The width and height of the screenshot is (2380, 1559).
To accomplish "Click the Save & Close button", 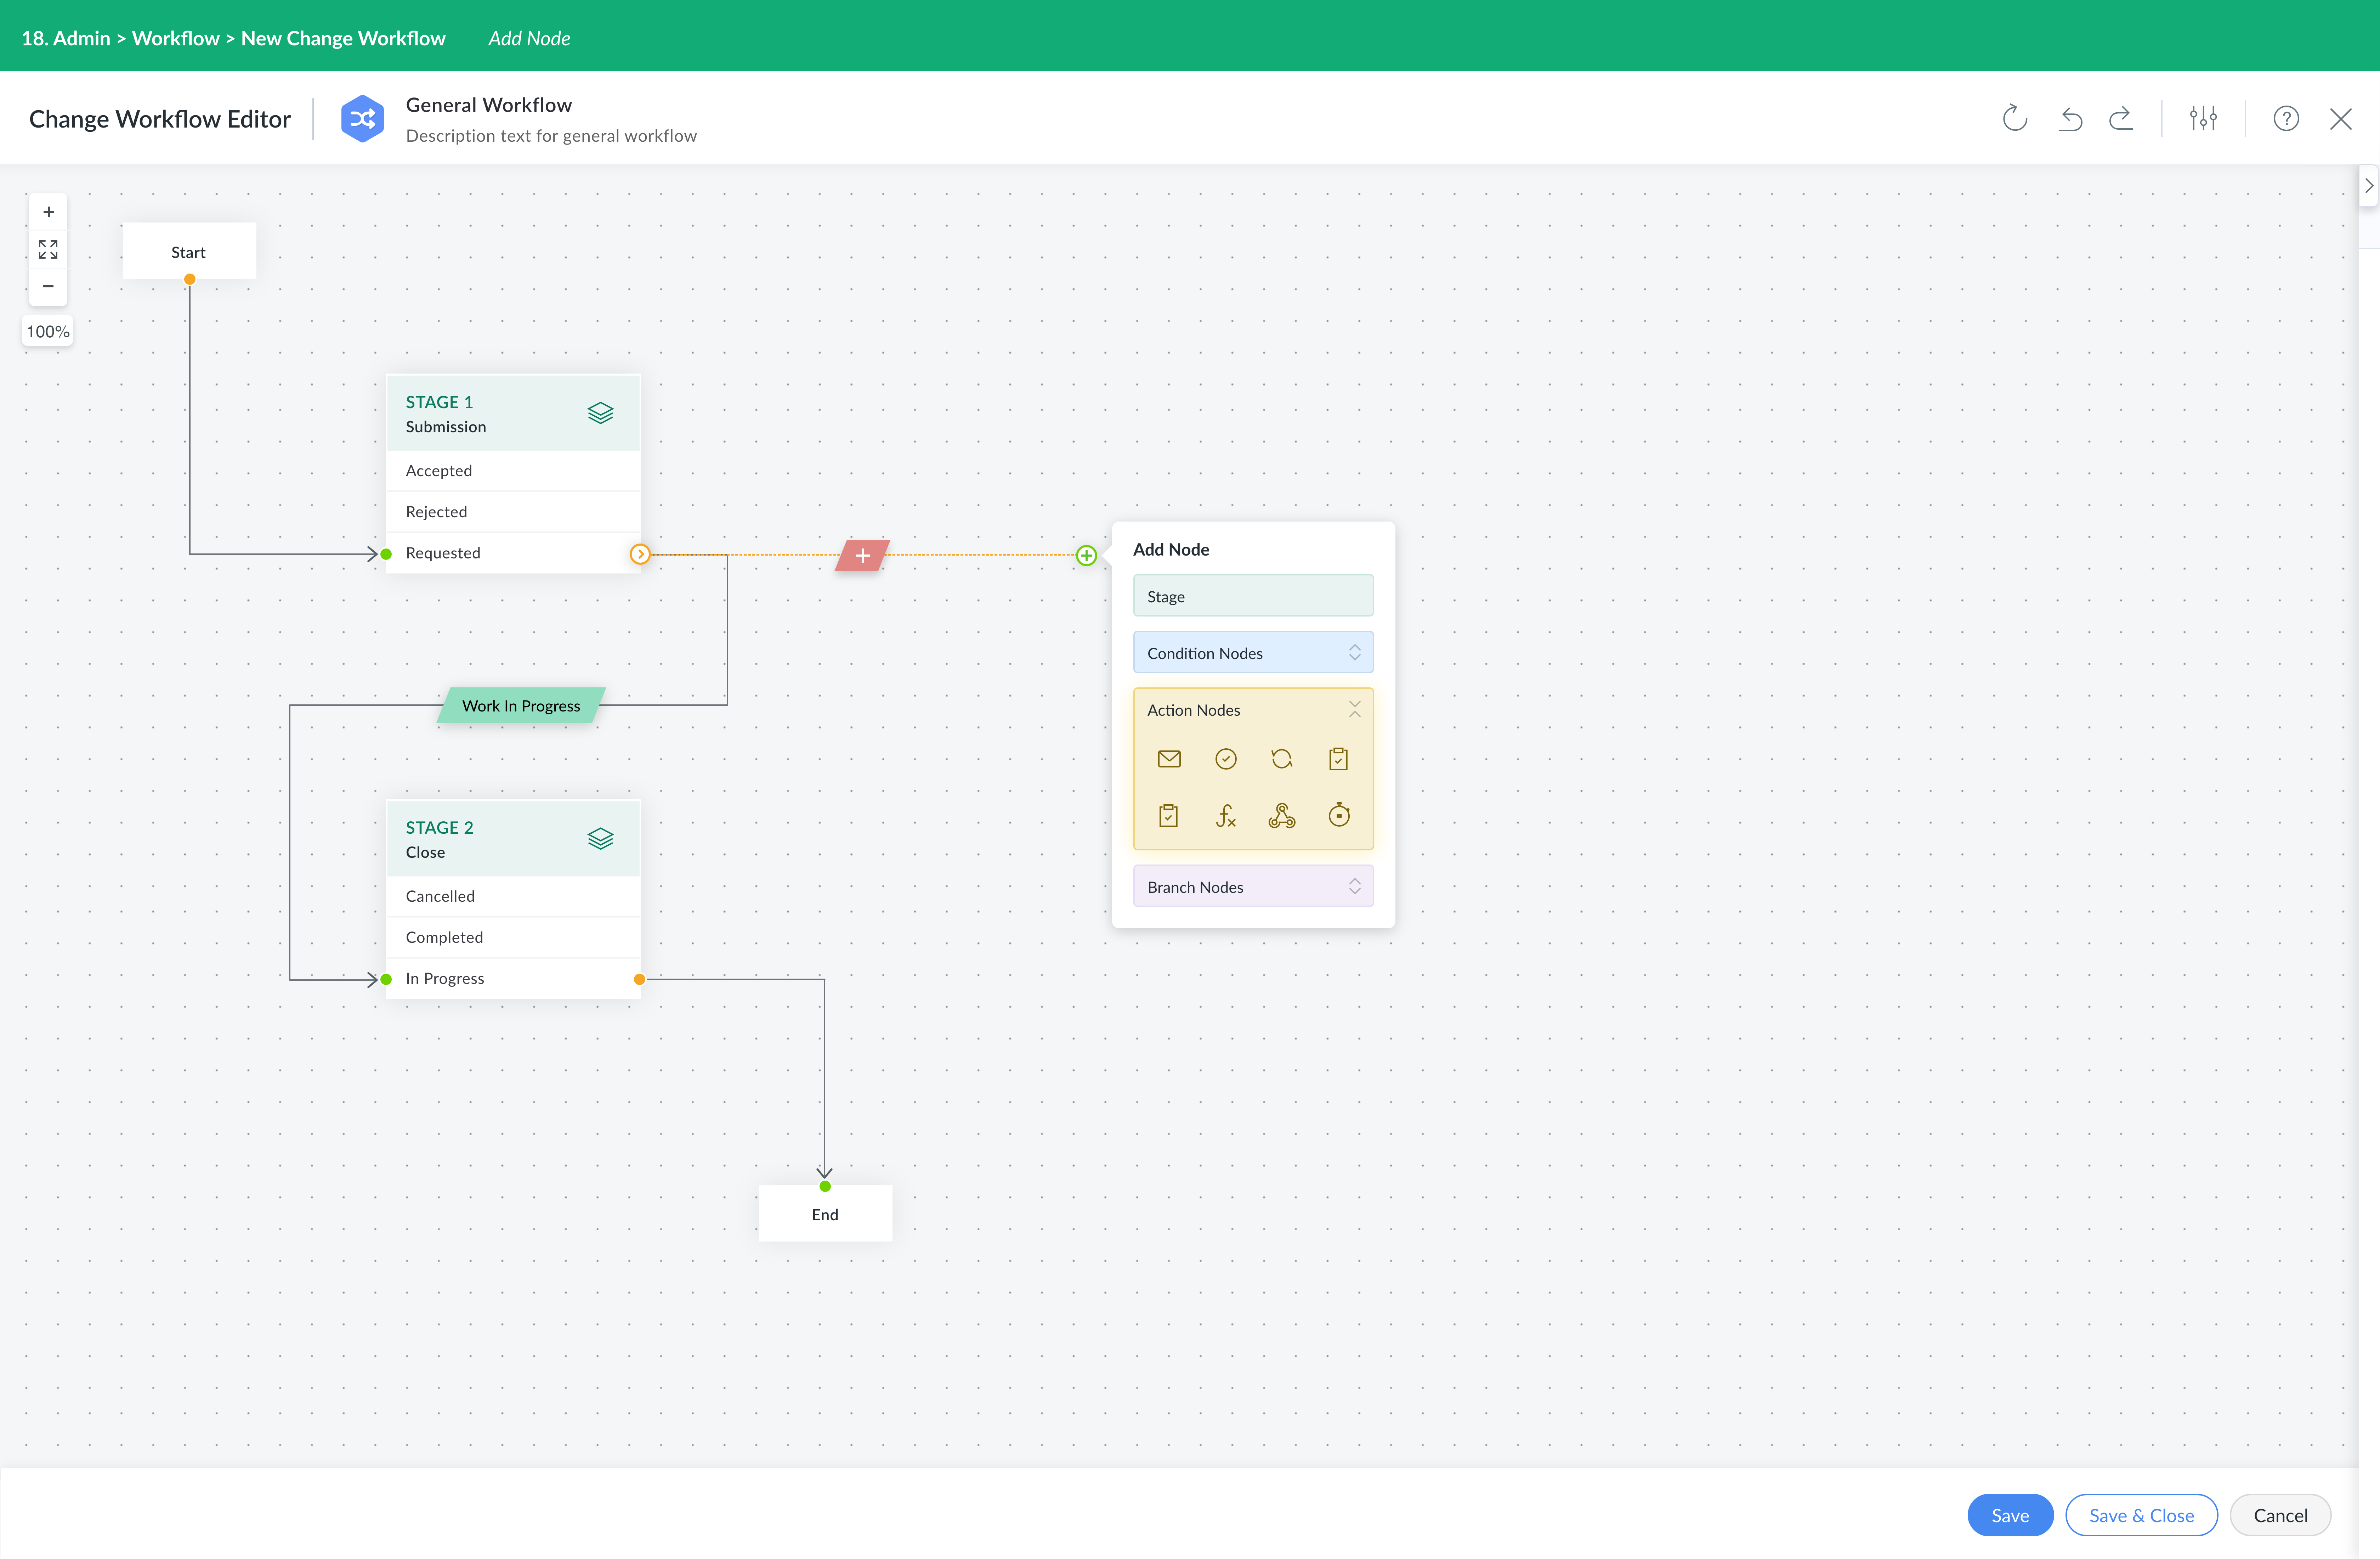I will [2141, 1515].
